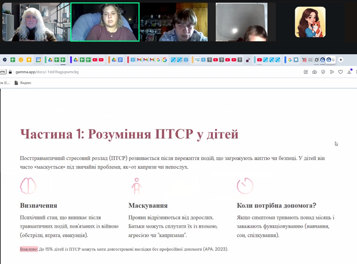Click the person icon above Маскування
Screen dimensions: 357x264
coord(136,186)
